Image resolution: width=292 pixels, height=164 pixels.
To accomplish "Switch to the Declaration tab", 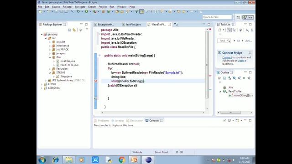I will [135, 121].
